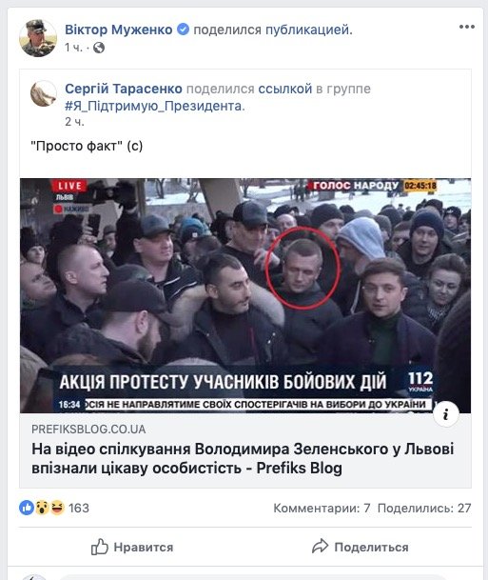Open the video preview image with 112 Україна

245,295
